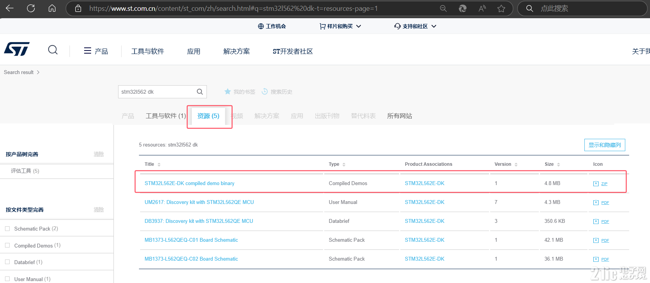
Task: Open UM2617 Discovery kit user manual link
Action: pos(199,202)
